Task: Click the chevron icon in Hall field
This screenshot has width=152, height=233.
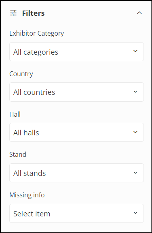Action: point(135,132)
